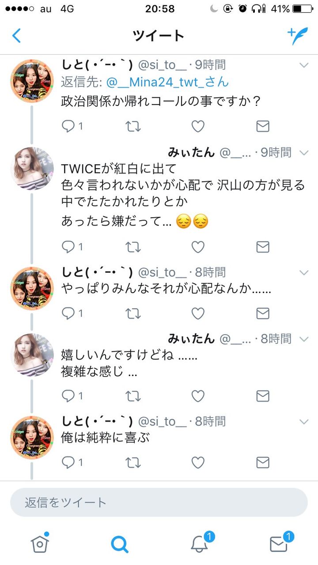Retweet the 俺は純粋に喜ぶ tweet
Screen dimensions: 318x565
pos(133,462)
